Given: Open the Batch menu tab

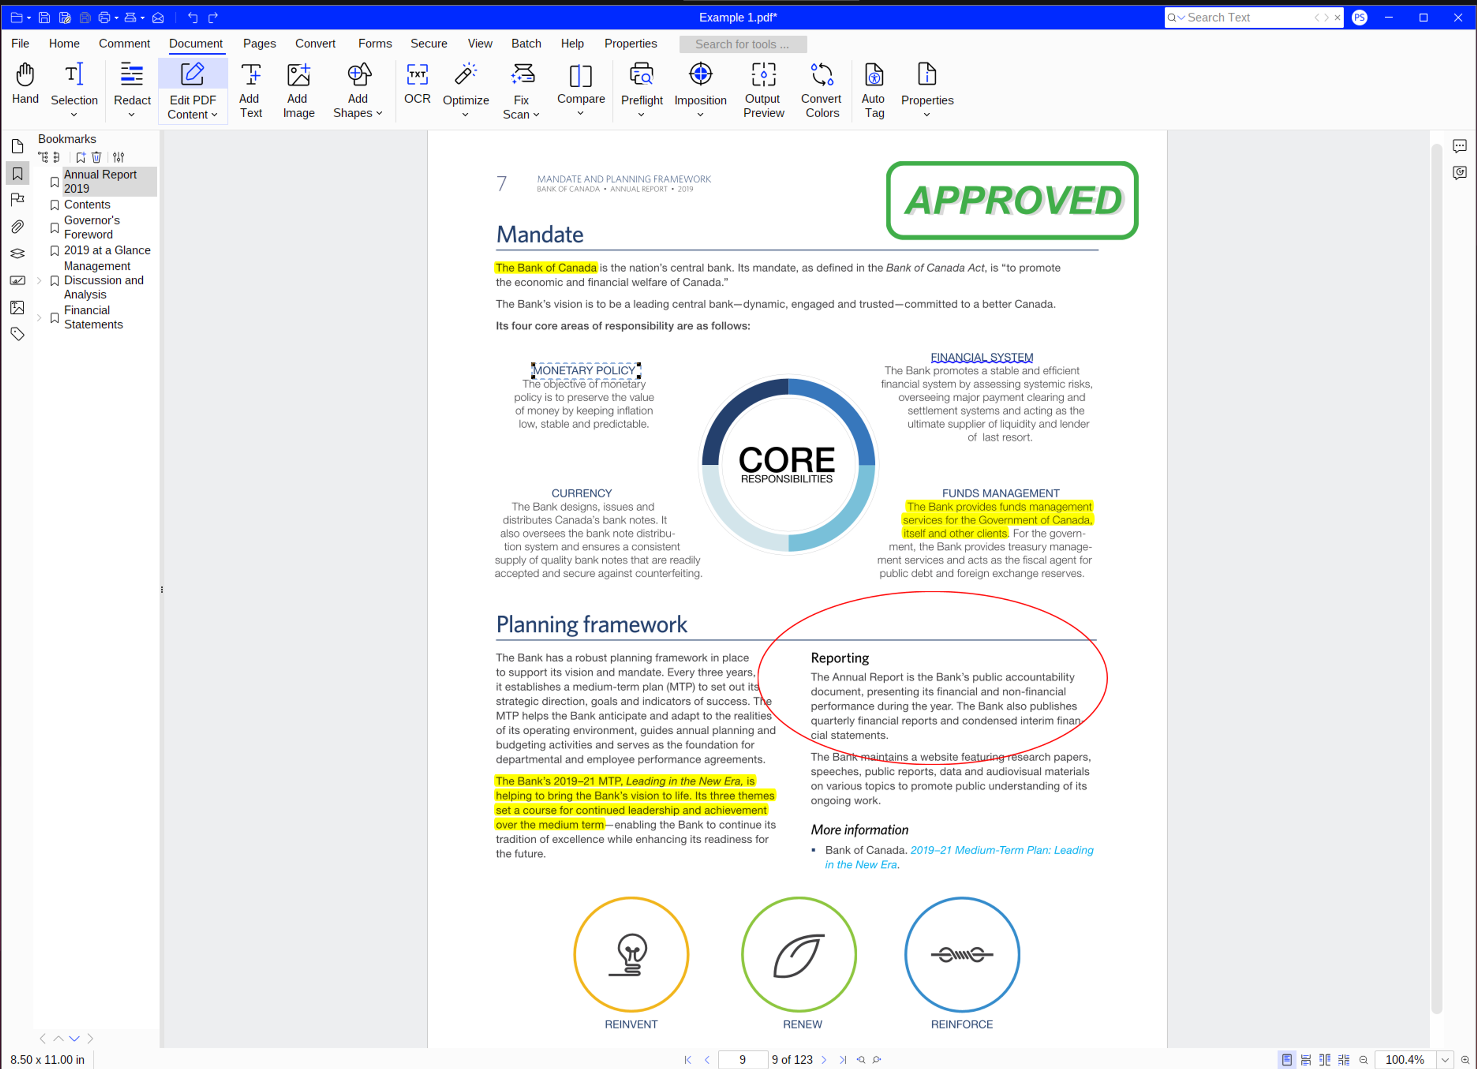Looking at the screenshot, I should point(526,43).
